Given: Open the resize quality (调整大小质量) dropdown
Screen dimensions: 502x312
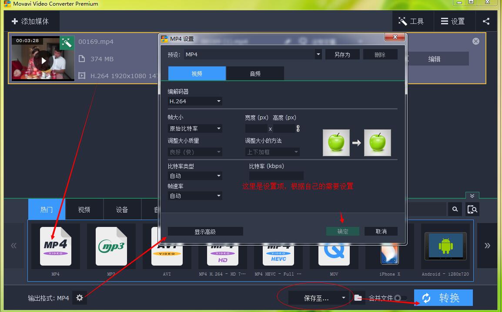Looking at the screenshot, I should click(x=195, y=152).
